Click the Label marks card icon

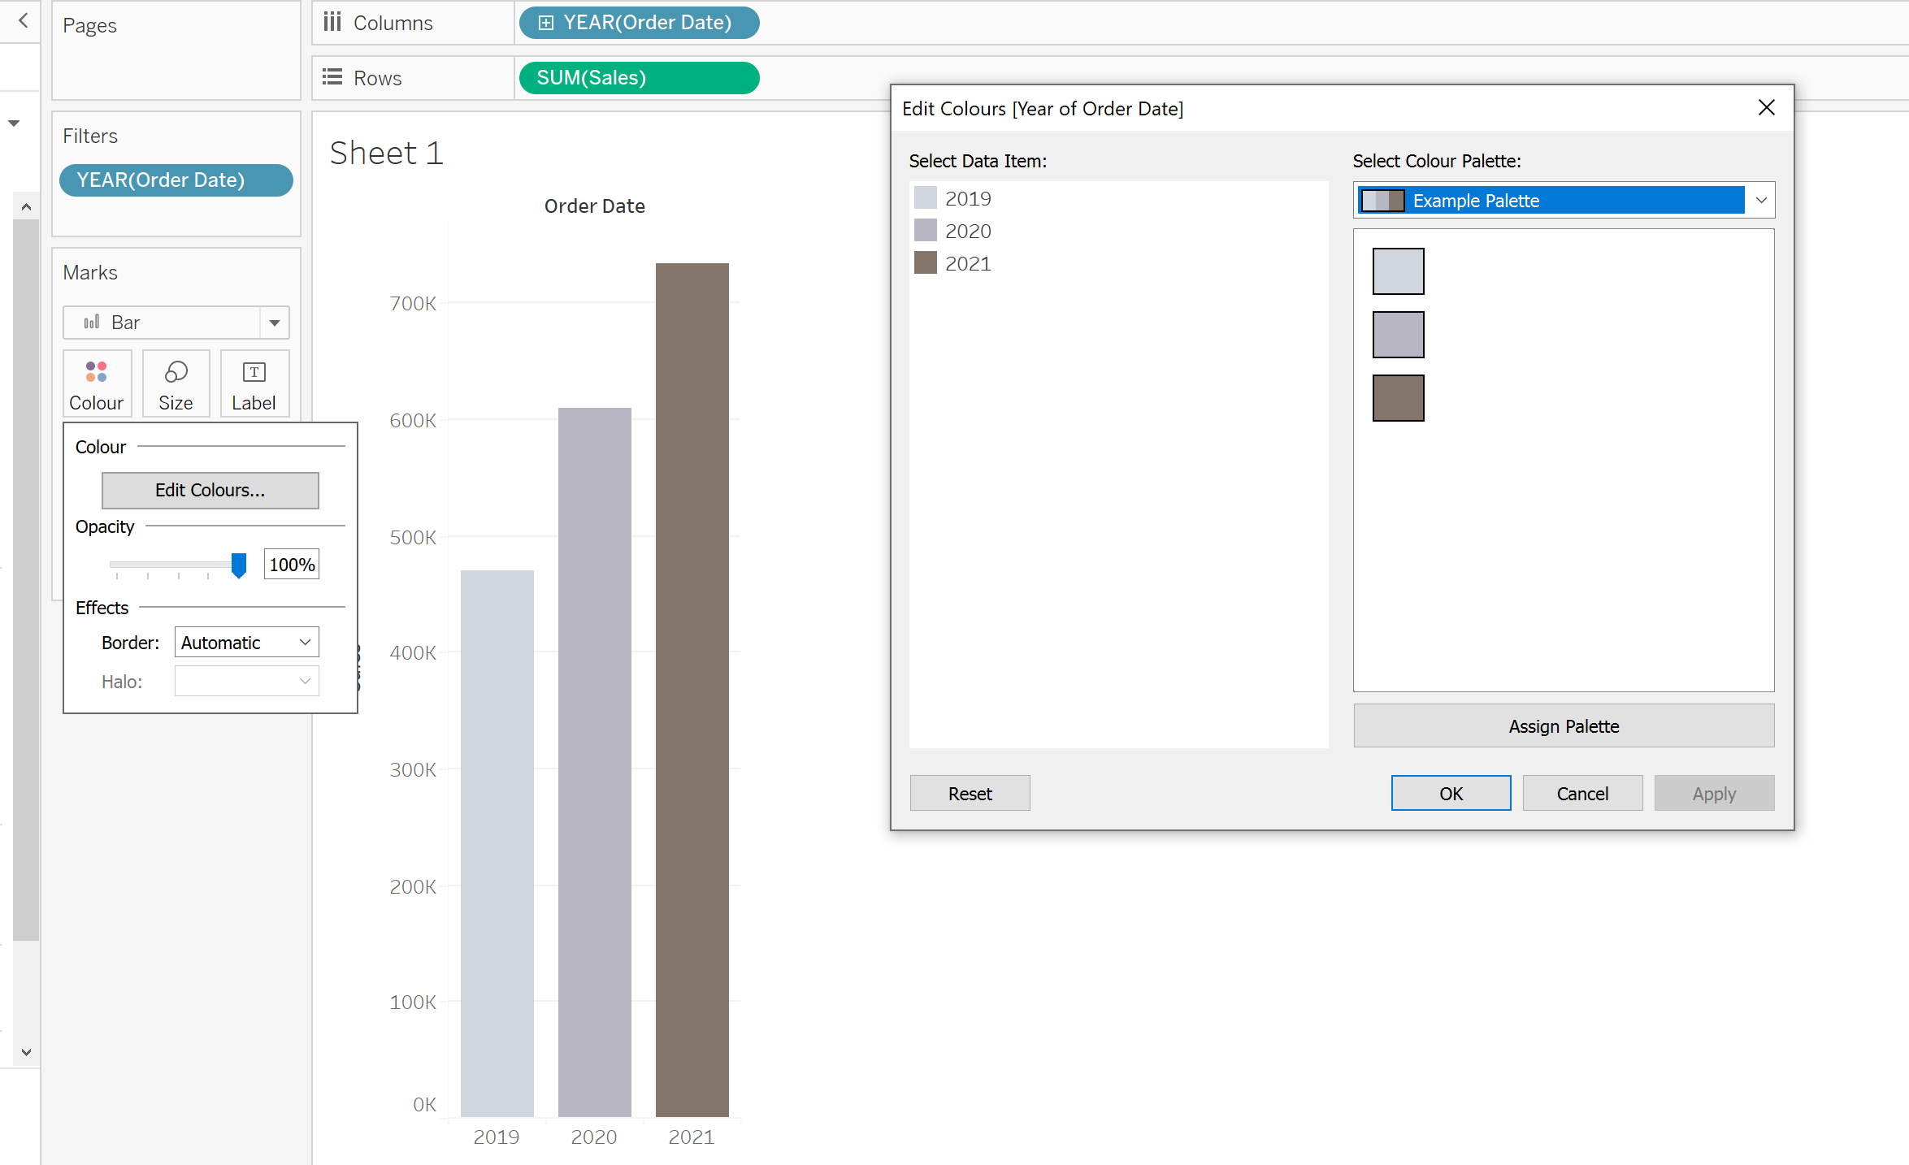coord(254,372)
